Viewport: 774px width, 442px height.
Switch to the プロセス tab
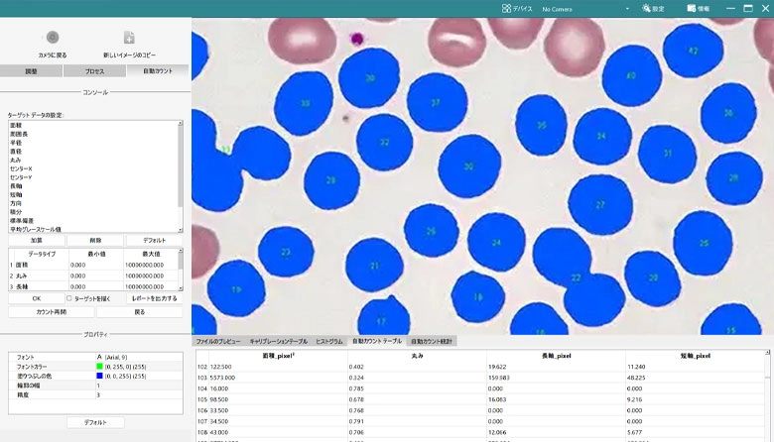[94, 71]
